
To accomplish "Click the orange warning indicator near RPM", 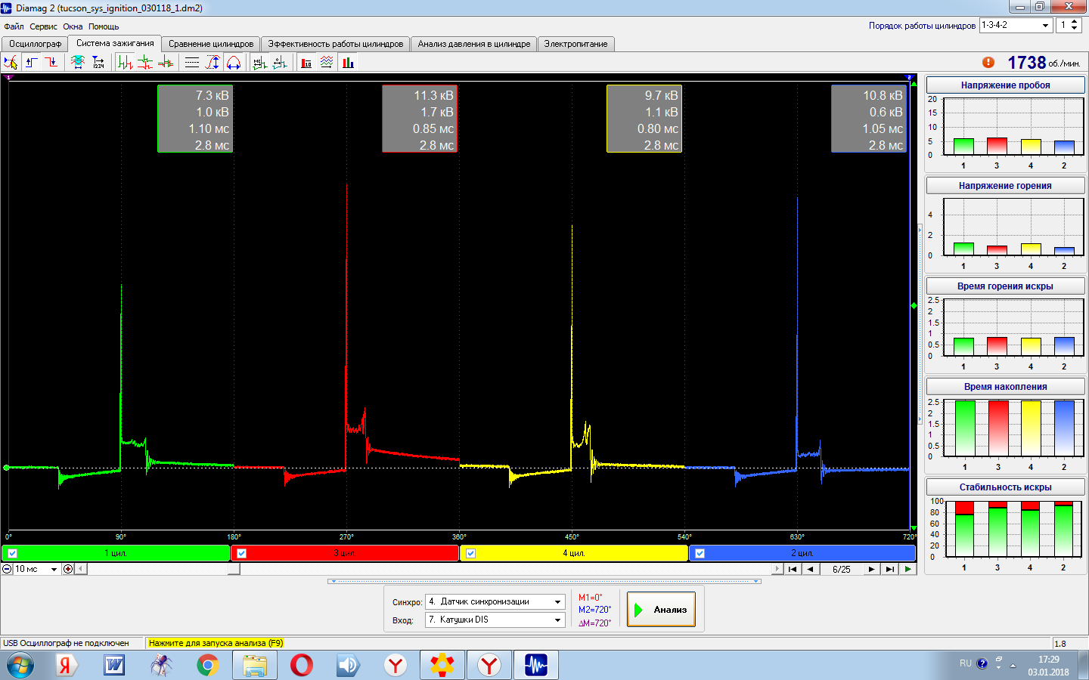I will tap(988, 63).
